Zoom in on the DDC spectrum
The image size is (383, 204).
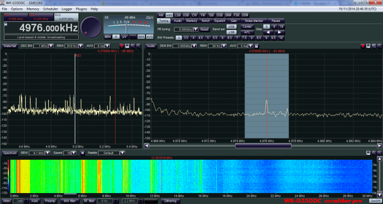132,46
